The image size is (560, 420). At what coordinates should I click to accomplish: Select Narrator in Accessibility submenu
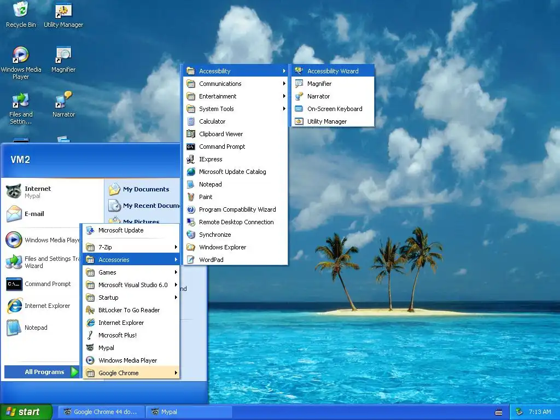333,96
